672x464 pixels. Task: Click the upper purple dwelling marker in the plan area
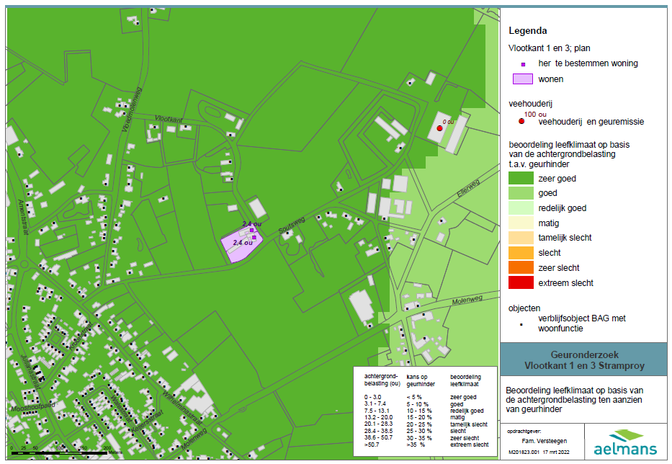(x=251, y=231)
